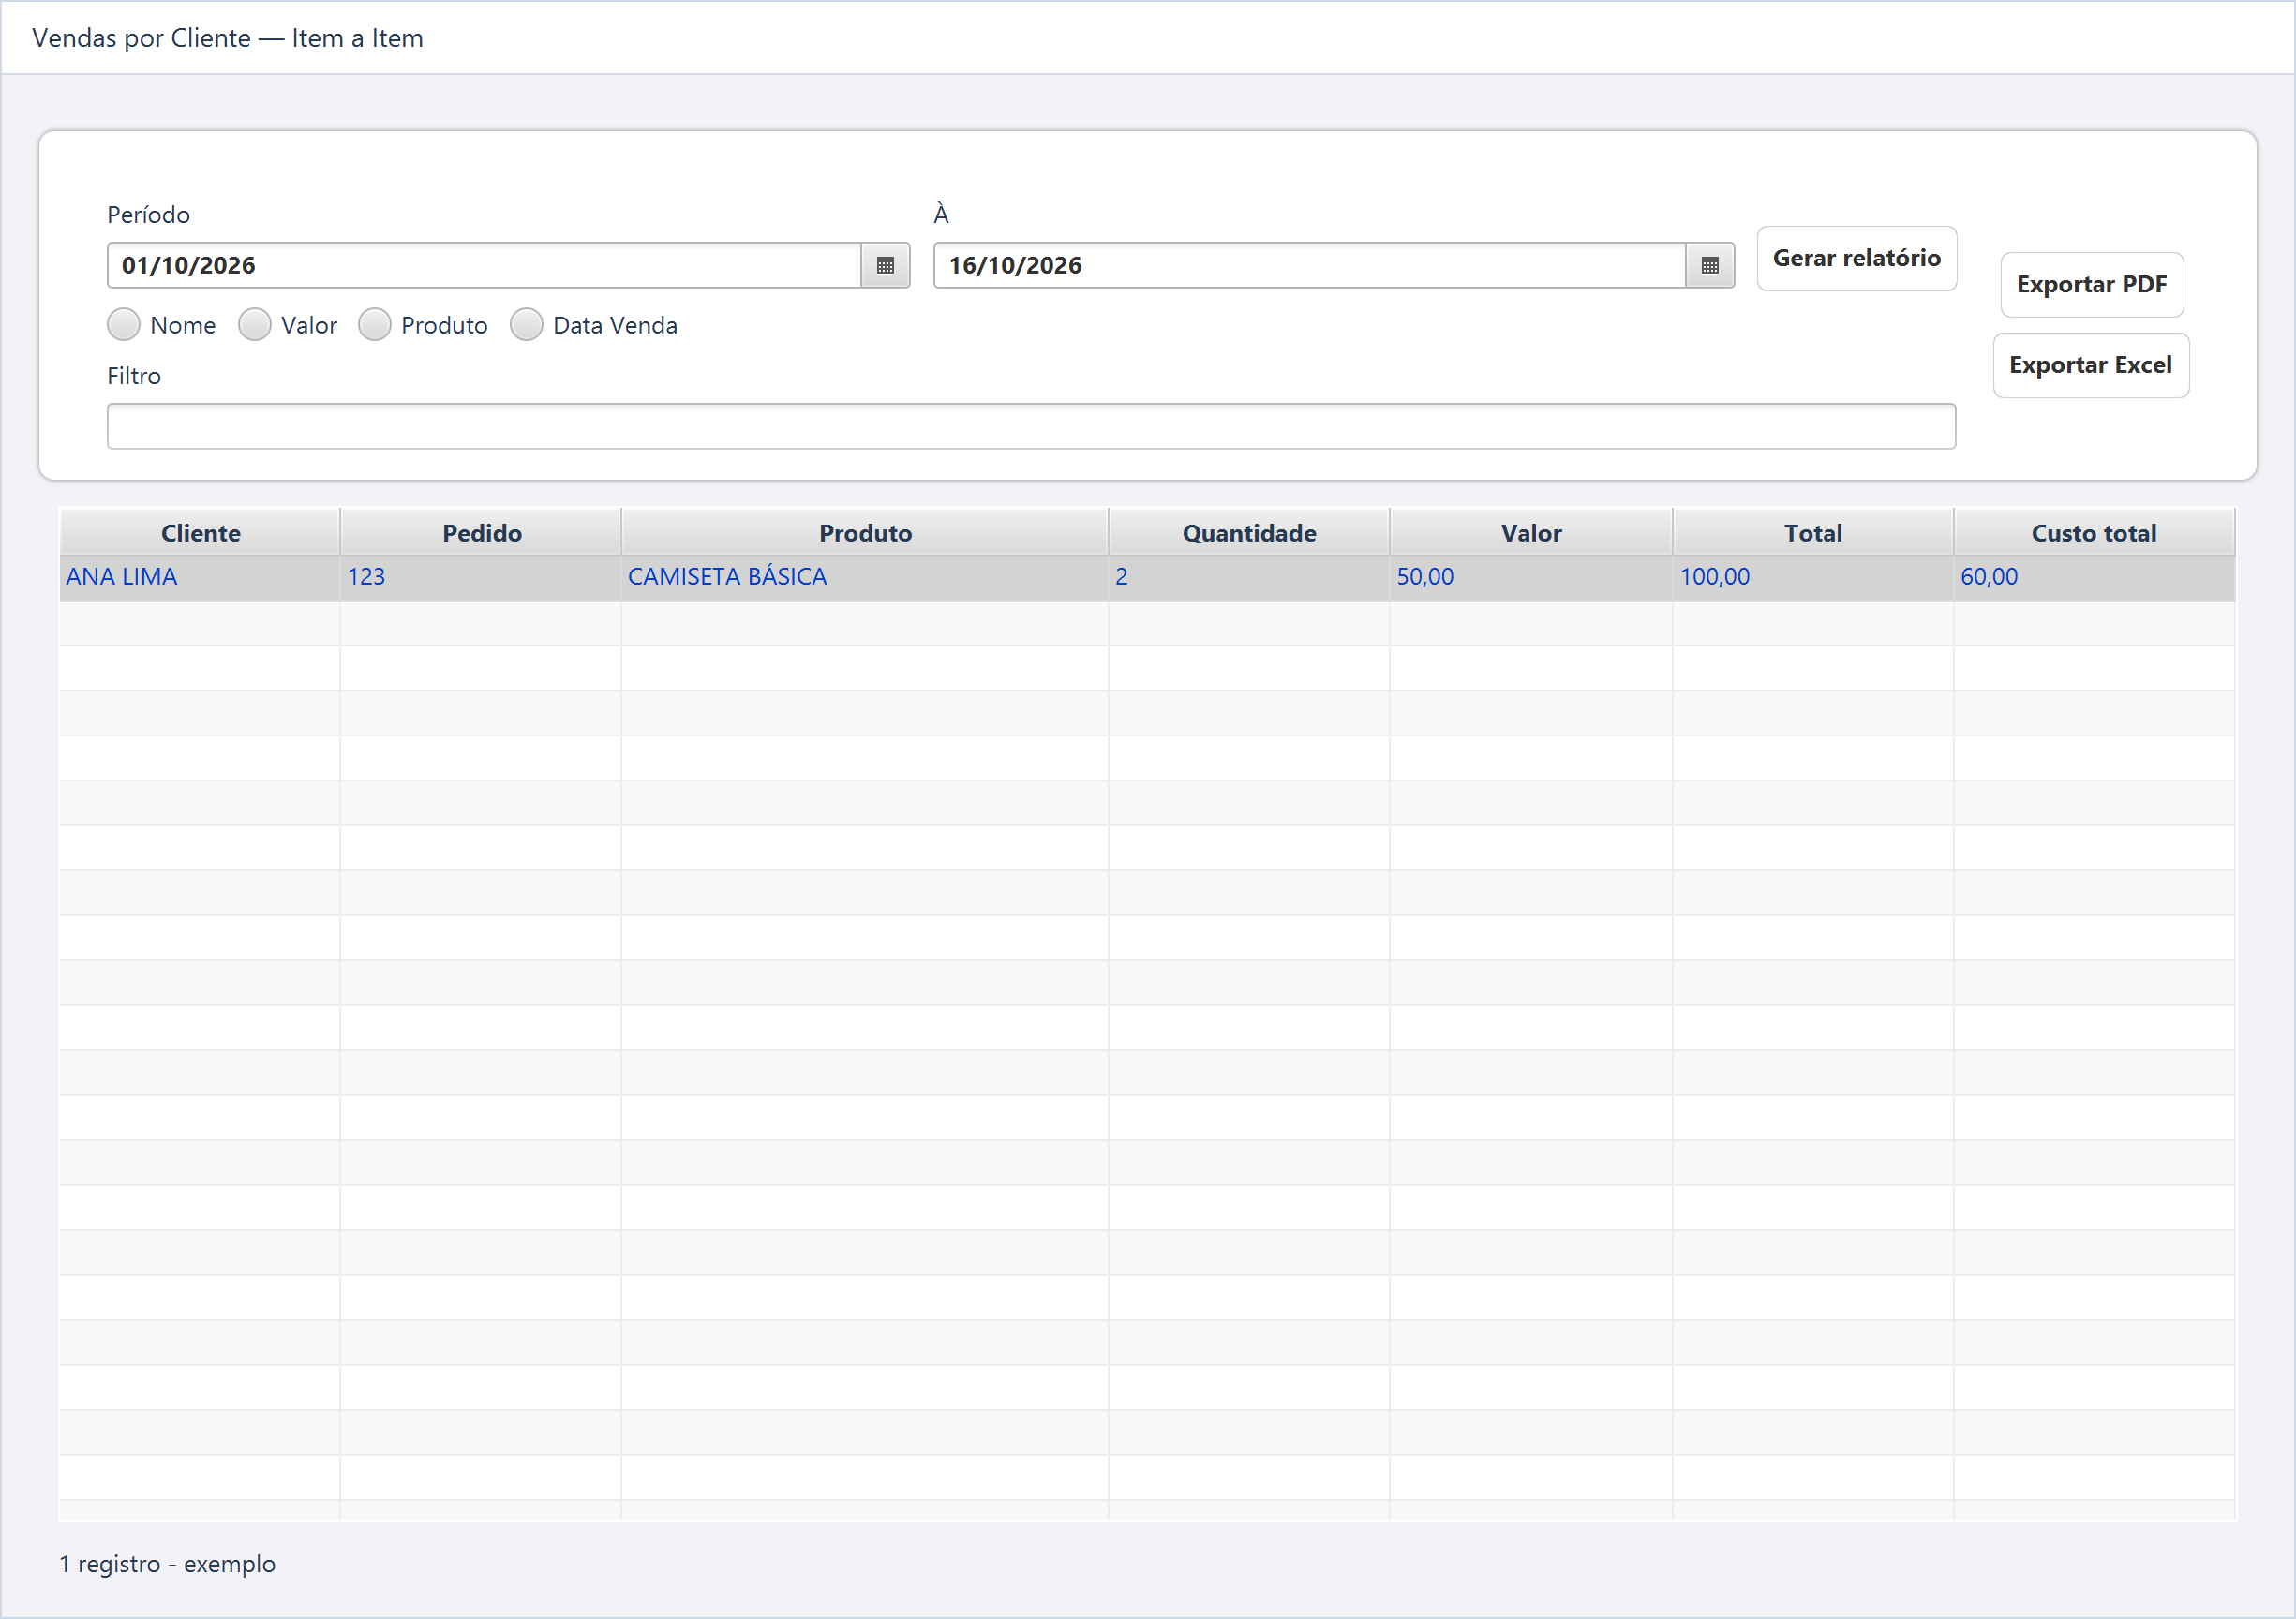Click the '1 registro - exemplo' status text

coord(167,1563)
